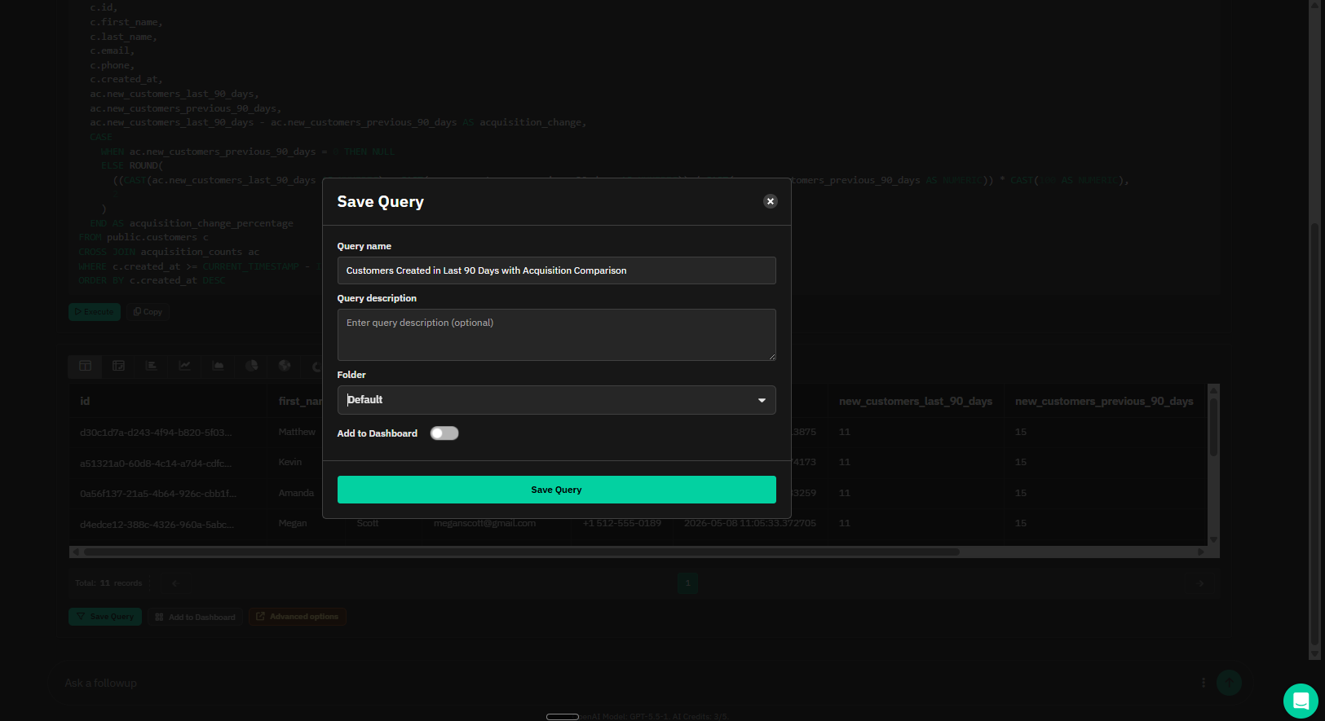Open Advanced options below results
Viewport: 1325px width, 721px height.
(298, 617)
